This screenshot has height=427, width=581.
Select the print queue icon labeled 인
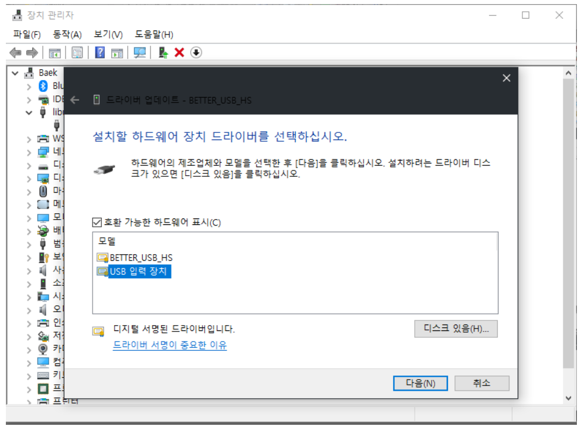pyautogui.click(x=43, y=323)
